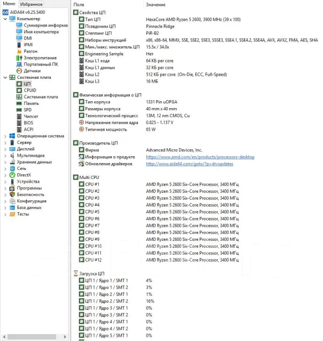The height and width of the screenshot is (341, 323).
Task: Open the Разгон flame icon
Action: point(19,51)
